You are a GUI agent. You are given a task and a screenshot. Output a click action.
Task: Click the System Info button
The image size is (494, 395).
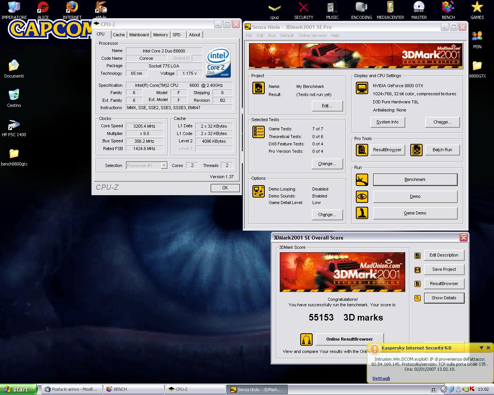(x=387, y=122)
